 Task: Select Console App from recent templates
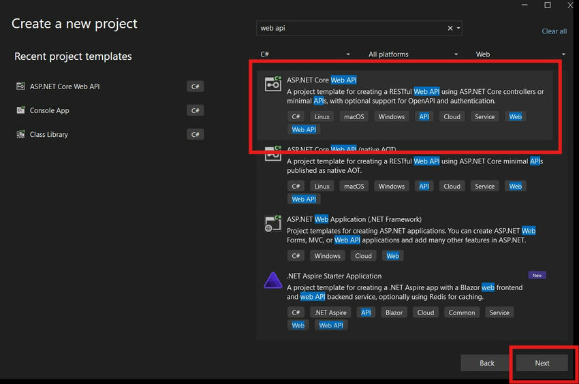coord(50,110)
